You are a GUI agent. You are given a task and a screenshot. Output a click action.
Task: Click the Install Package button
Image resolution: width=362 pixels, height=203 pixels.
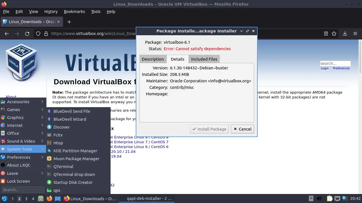pyautogui.click(x=209, y=129)
